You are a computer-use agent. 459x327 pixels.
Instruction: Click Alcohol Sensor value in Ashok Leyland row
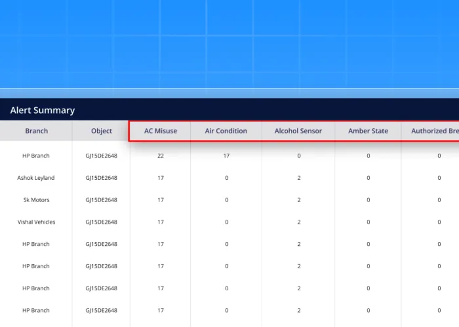click(x=299, y=178)
